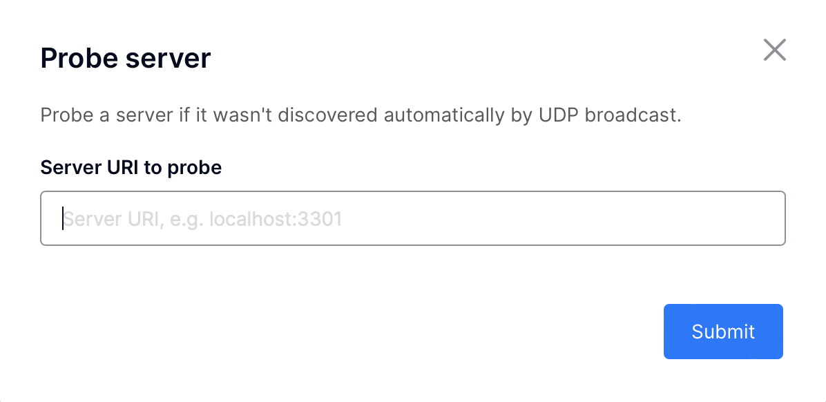Click the 'Probe server' dialog heading
This screenshot has width=826, height=402.
tap(126, 58)
